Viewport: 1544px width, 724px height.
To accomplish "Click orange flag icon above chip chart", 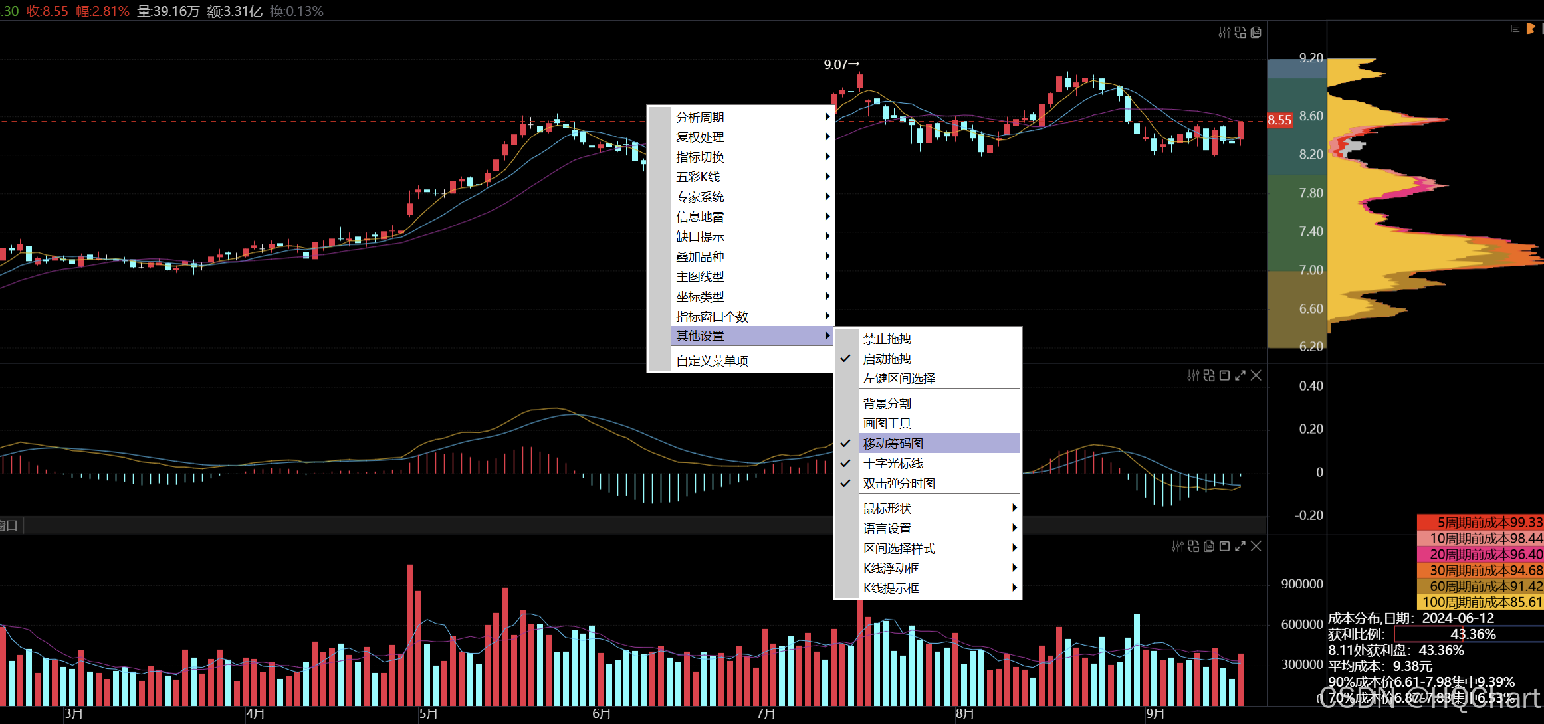I will tap(1531, 29).
